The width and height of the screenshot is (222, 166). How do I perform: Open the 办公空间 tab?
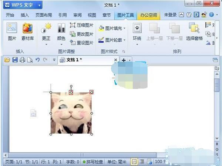point(148,15)
